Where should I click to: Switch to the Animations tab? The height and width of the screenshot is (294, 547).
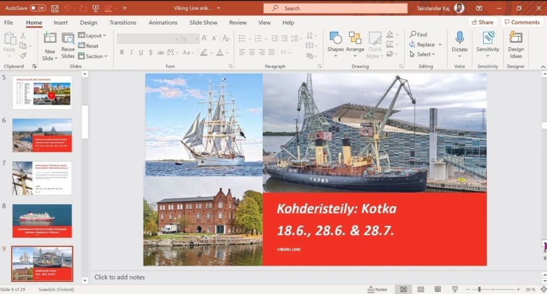click(163, 22)
